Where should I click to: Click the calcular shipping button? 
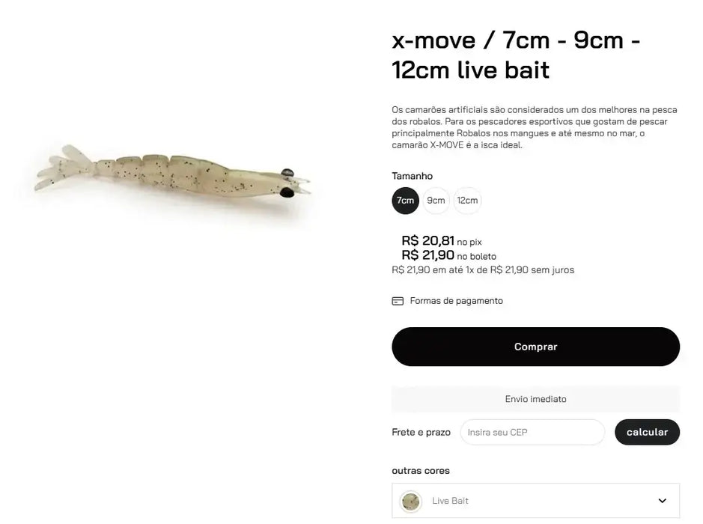647,433
